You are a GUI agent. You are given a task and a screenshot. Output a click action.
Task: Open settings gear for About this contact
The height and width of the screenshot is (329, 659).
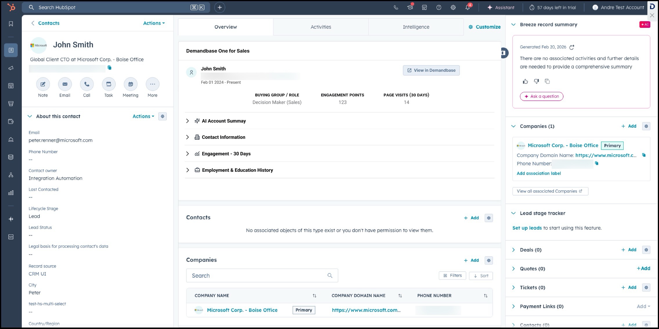162,116
